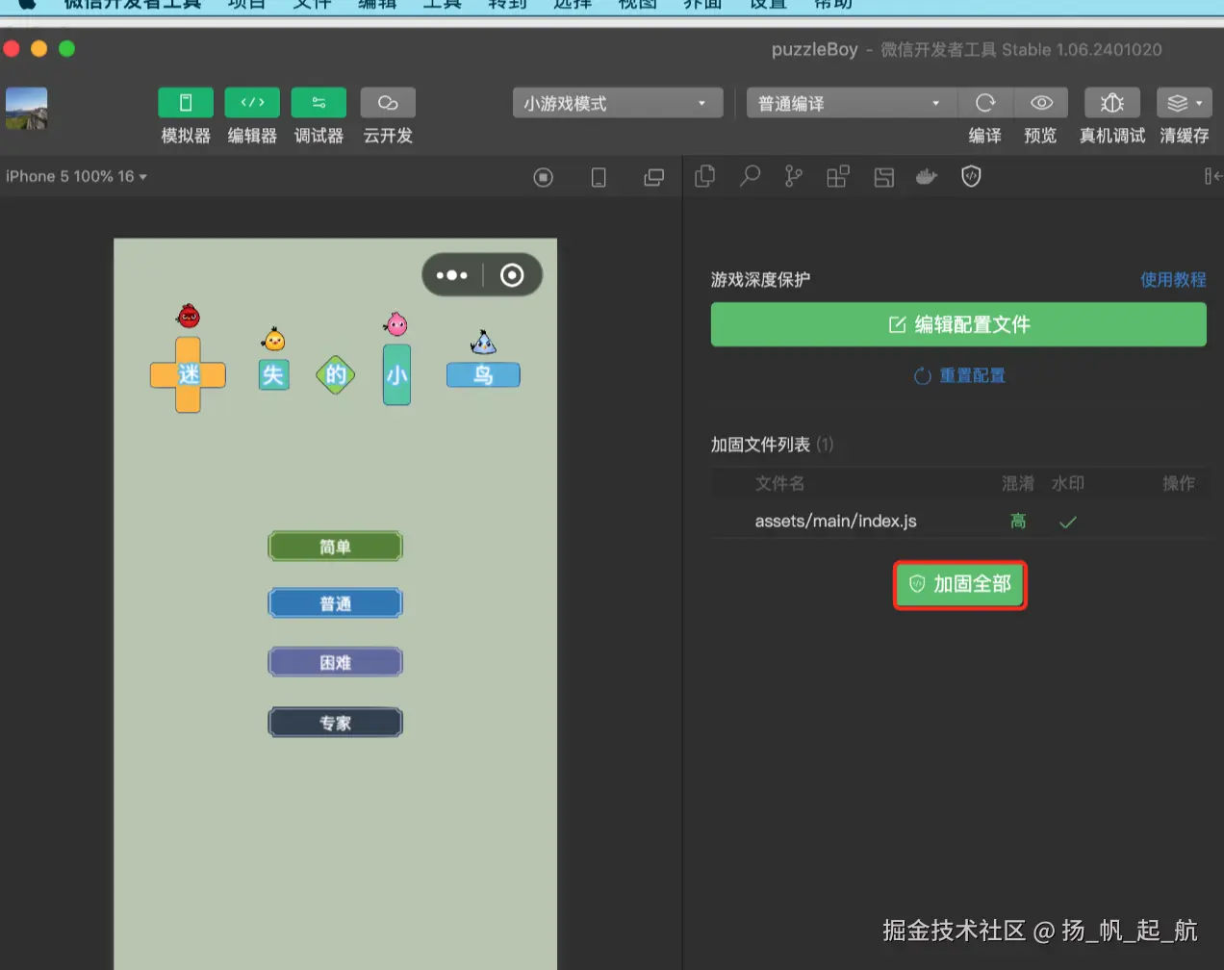The width and height of the screenshot is (1224, 970).
Task: Click the 文件名 column header
Action: click(779, 483)
